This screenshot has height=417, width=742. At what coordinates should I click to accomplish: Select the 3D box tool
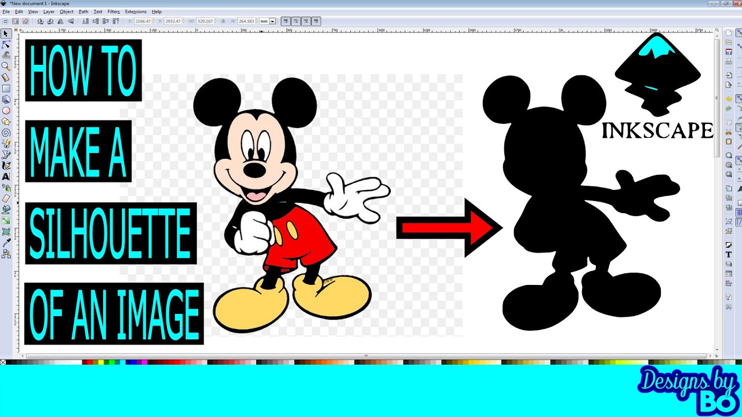6,99
